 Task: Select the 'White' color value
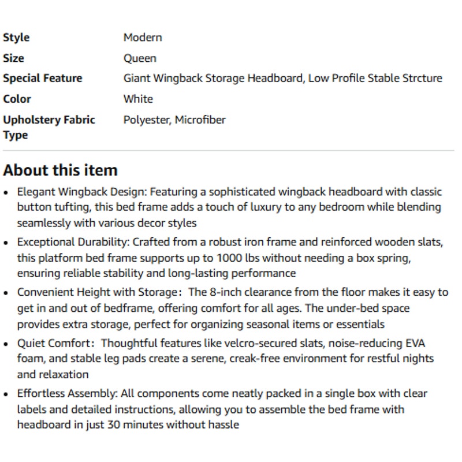(x=138, y=99)
